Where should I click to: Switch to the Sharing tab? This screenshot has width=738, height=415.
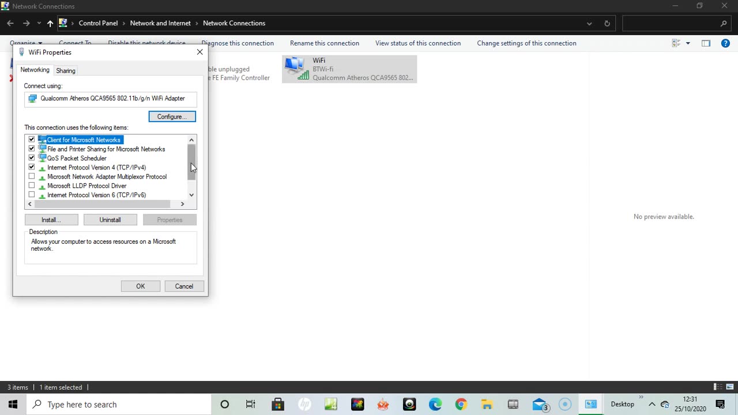(x=66, y=70)
